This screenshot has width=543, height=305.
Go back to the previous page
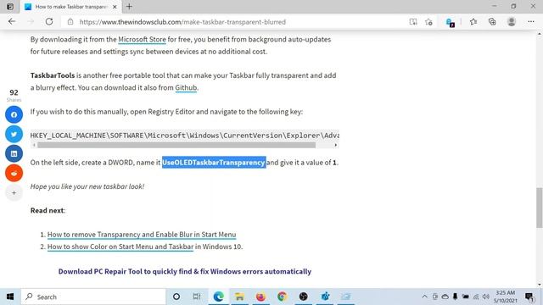(x=12, y=21)
